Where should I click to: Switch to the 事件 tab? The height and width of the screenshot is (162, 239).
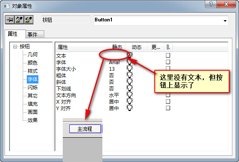tap(35, 35)
